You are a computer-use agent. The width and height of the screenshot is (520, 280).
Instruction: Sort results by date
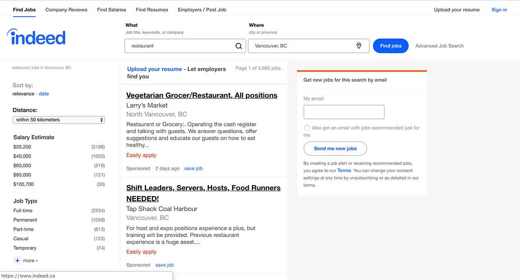point(44,94)
